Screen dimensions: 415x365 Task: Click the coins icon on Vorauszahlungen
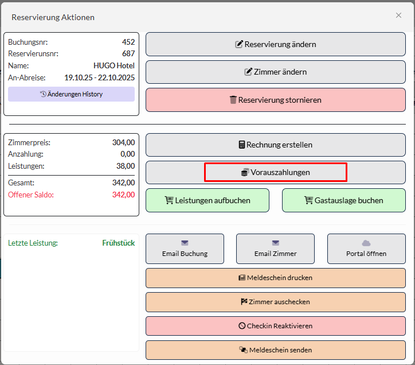coord(245,172)
